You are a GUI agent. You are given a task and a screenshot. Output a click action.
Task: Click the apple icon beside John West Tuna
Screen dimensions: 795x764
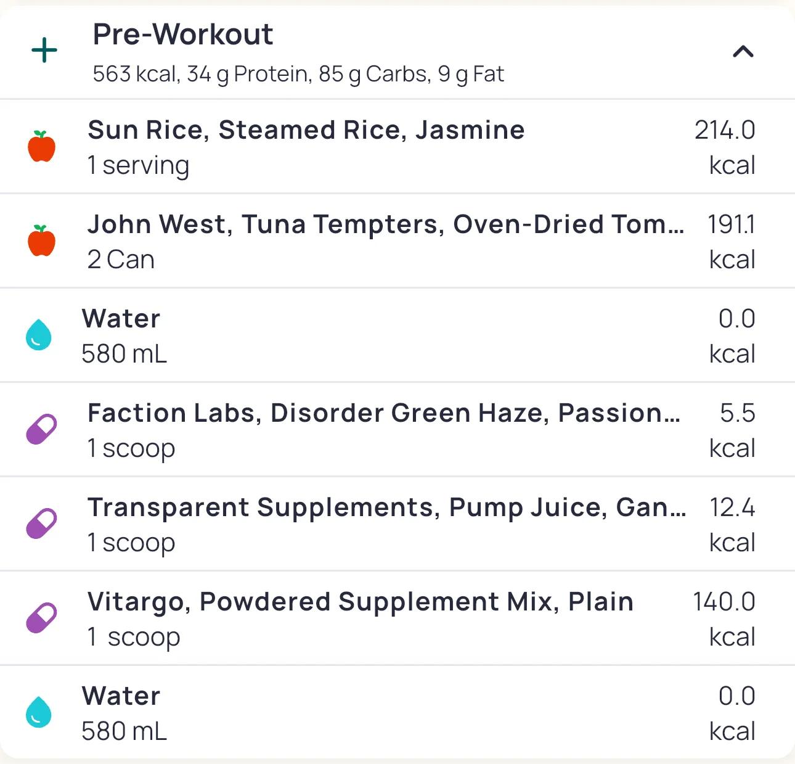pos(42,240)
